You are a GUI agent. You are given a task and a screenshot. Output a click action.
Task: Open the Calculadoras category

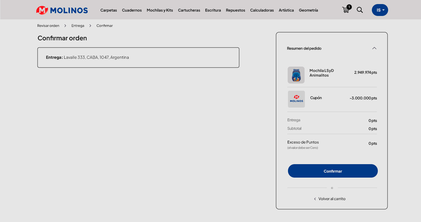pos(262,10)
